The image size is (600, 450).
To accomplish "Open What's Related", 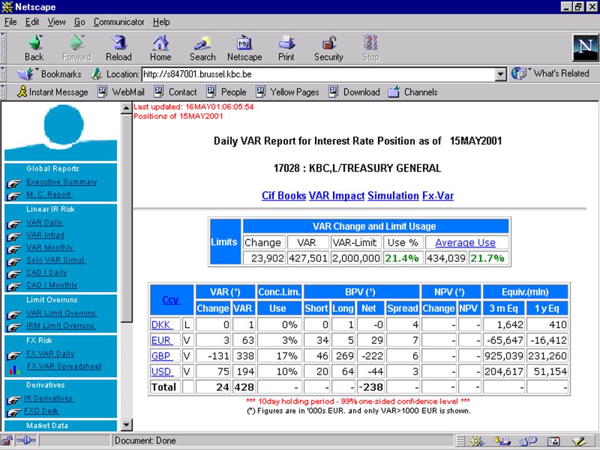I will pos(550,74).
